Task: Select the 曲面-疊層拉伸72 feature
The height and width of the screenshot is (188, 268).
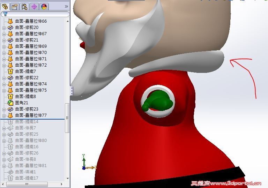Action: coord(31,65)
